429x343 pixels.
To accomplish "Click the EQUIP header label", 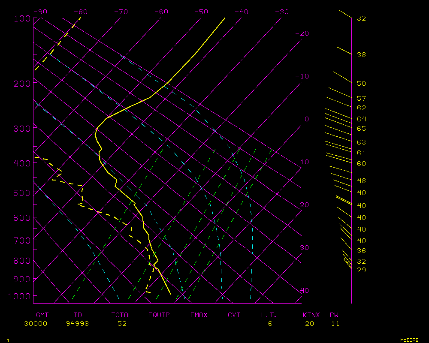I will pos(159,315).
